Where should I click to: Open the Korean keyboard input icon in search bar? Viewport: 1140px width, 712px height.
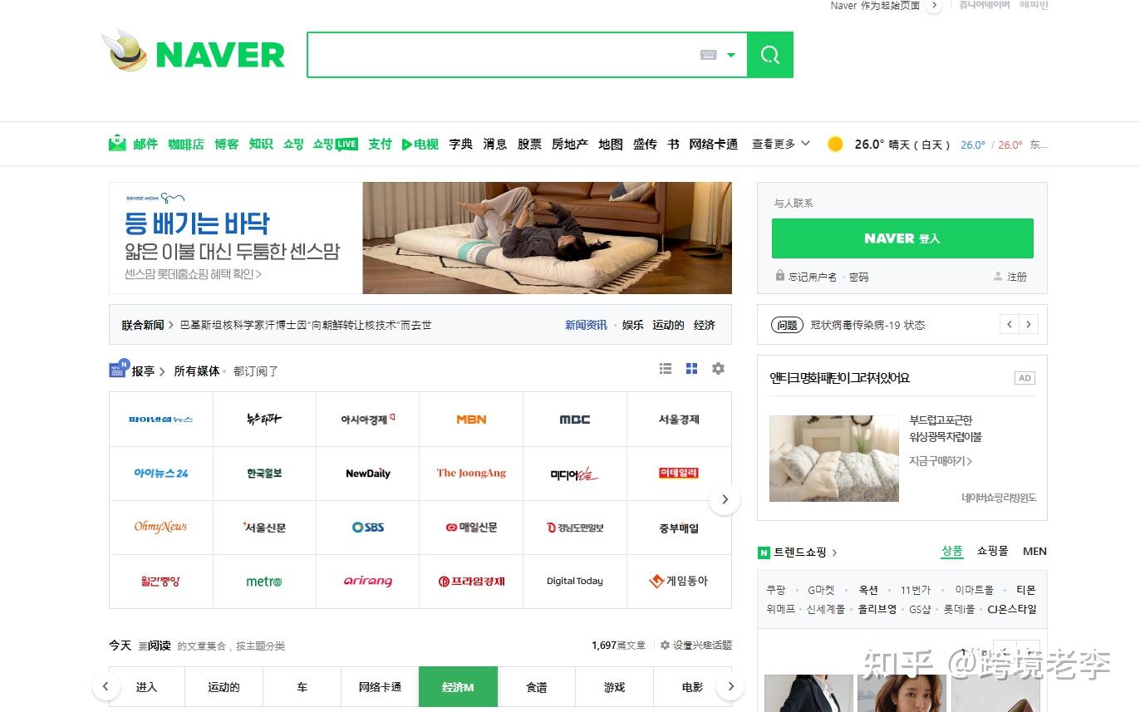click(708, 54)
